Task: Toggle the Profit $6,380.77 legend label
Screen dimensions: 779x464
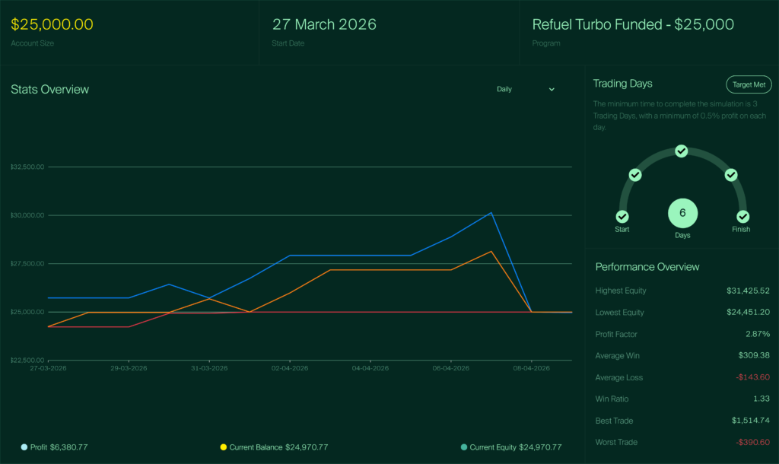Action: coord(59,447)
